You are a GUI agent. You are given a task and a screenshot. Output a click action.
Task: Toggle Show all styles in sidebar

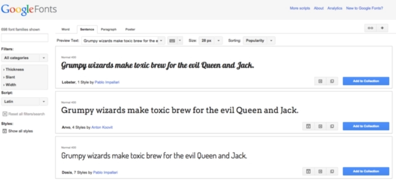coord(18,131)
